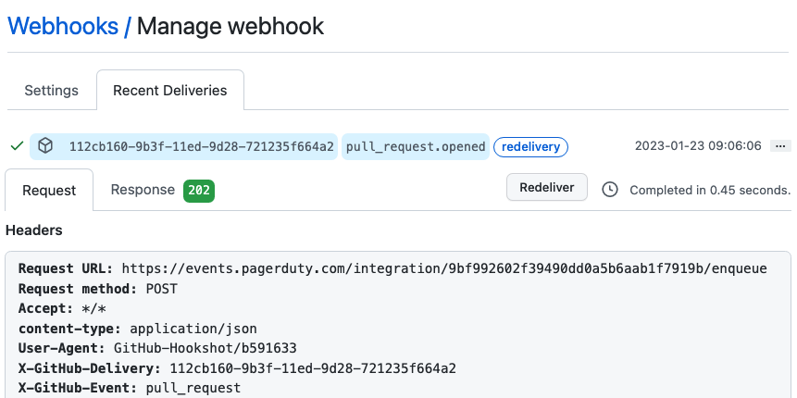Image resolution: width=797 pixels, height=398 pixels.
Task: Click the green checkmark delivery status icon
Action: coord(16,146)
